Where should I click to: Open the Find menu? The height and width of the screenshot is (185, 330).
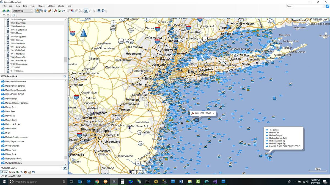tap(25, 6)
